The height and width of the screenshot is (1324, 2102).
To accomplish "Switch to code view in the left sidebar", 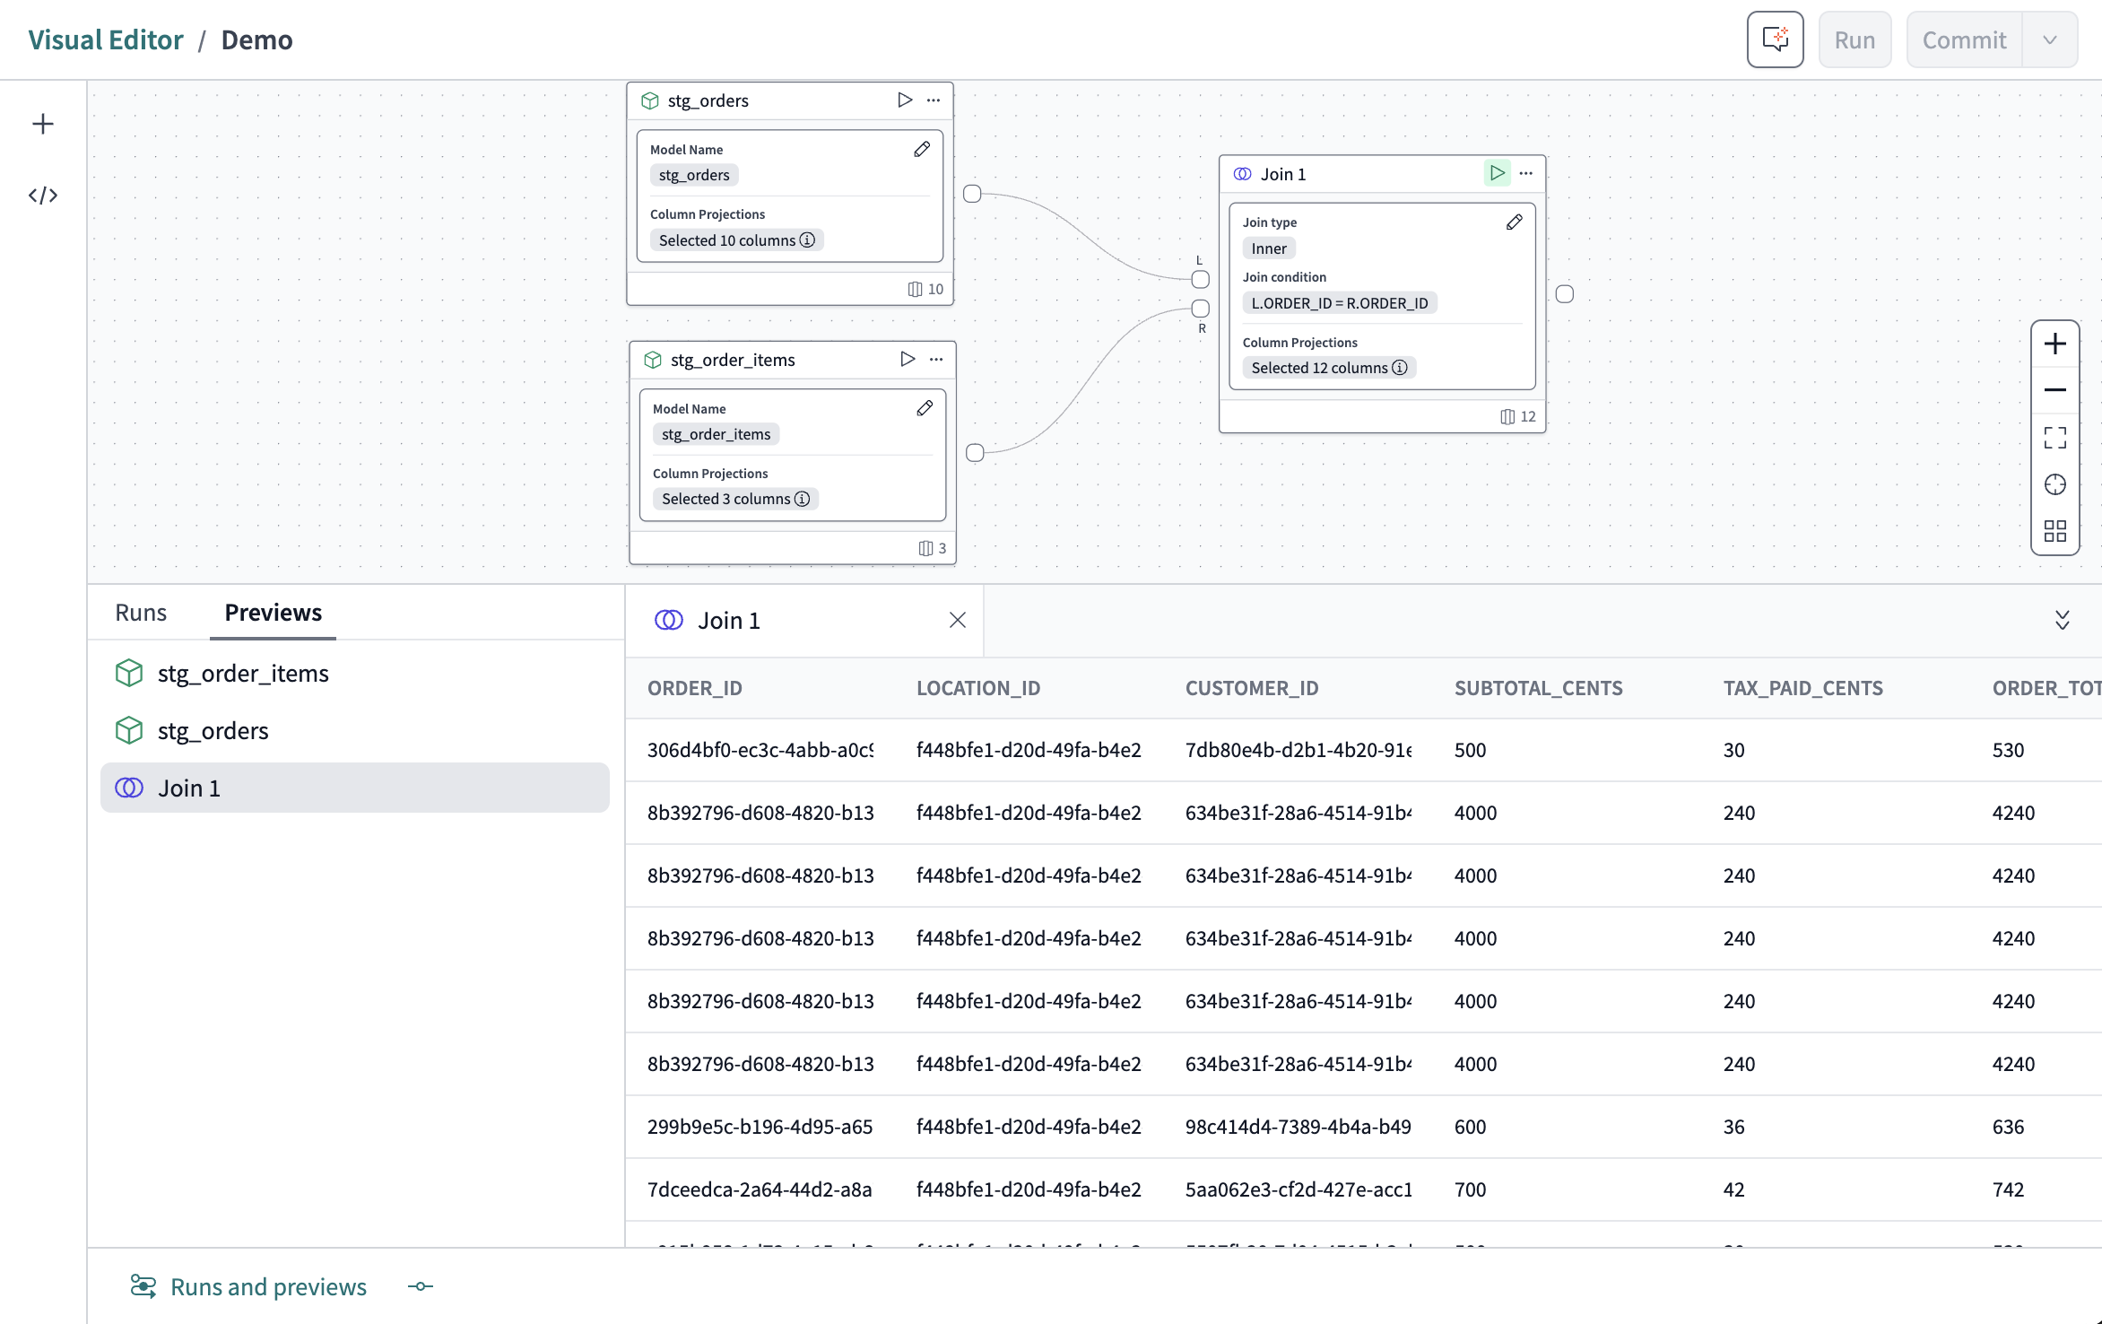I will (43, 195).
